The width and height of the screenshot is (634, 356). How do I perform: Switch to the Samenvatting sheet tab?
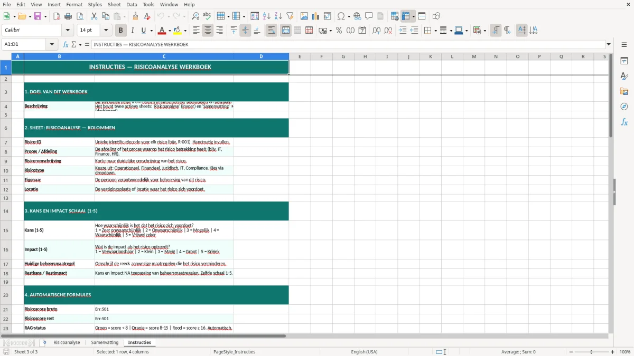[x=105, y=343]
